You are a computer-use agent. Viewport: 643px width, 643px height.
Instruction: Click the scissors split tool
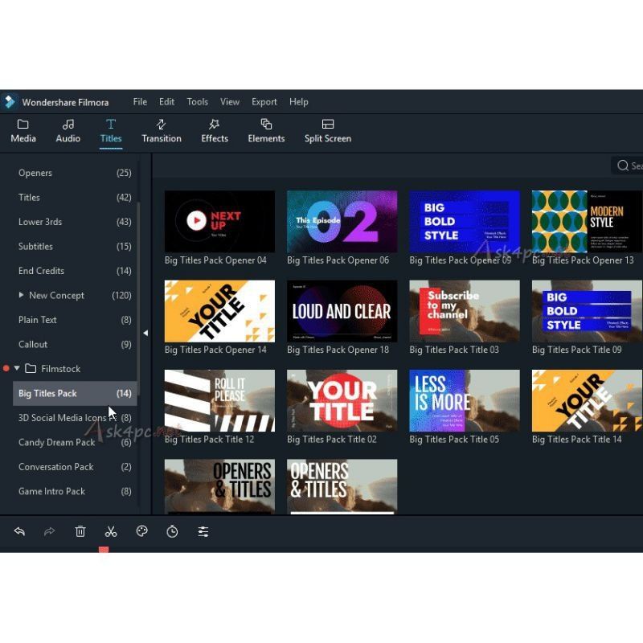[111, 531]
